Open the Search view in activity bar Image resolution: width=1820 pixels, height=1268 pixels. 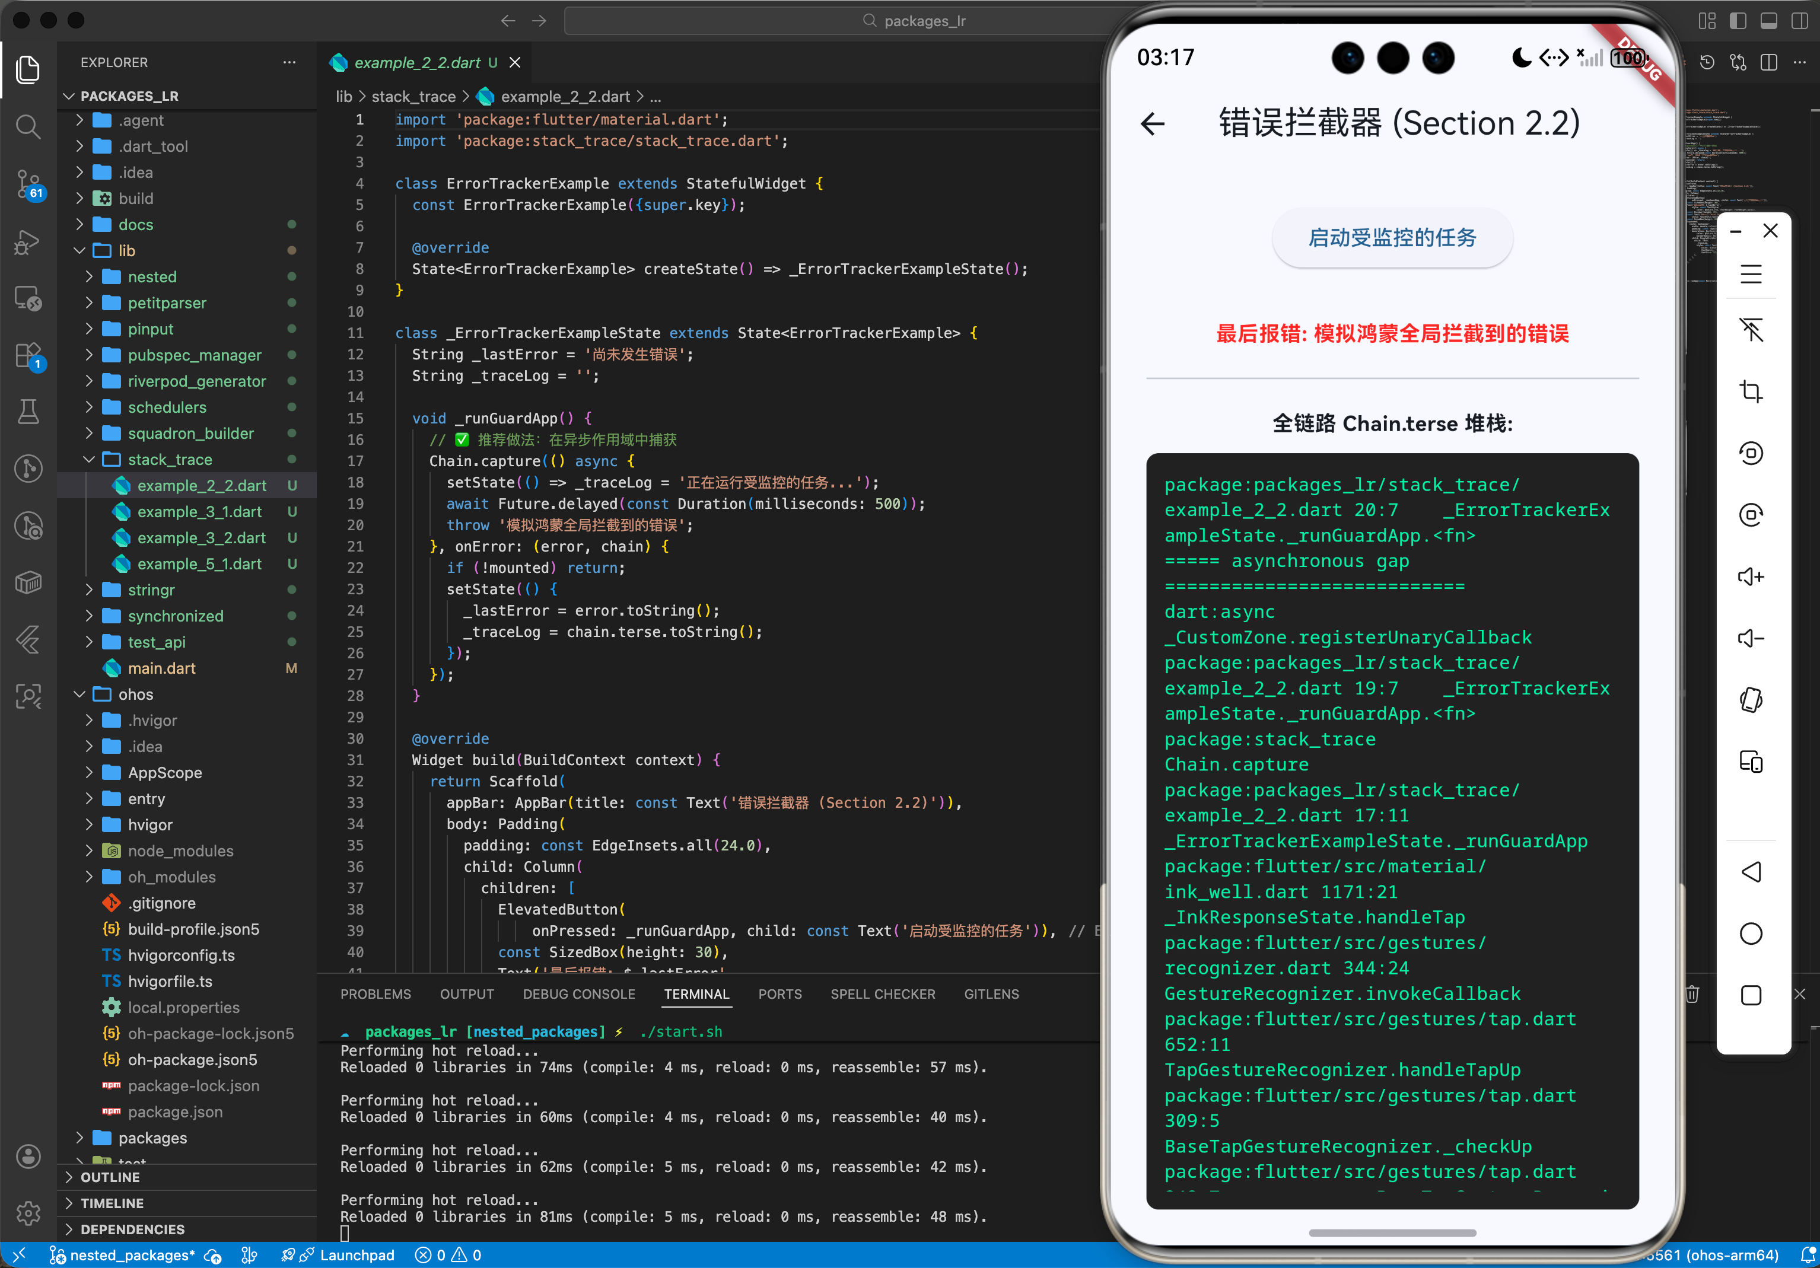[x=28, y=127]
